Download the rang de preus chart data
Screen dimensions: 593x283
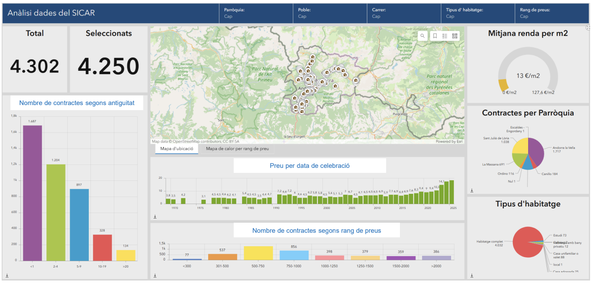[155, 275]
